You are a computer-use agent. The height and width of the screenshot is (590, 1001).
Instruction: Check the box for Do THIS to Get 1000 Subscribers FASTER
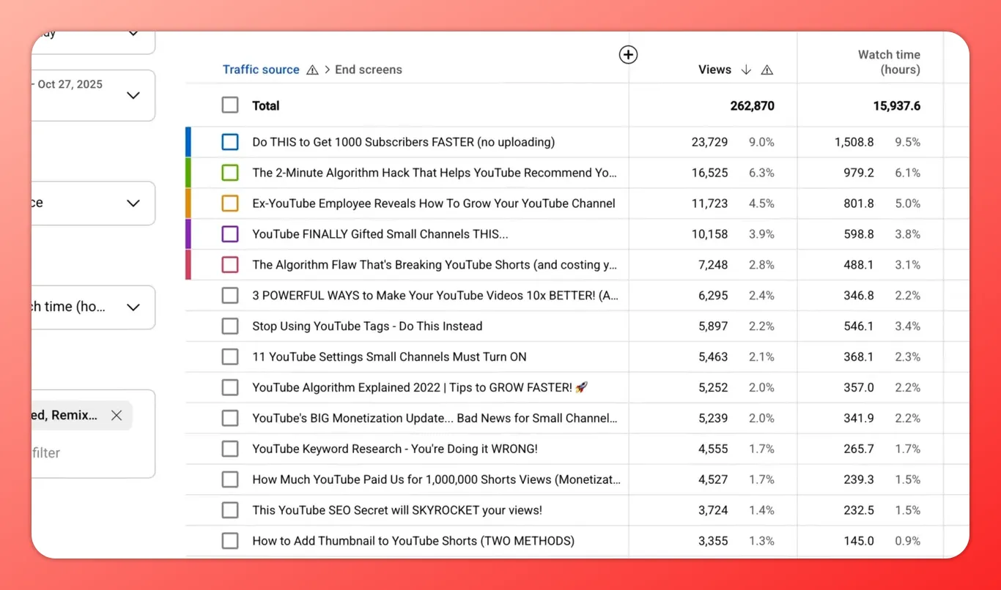230,142
